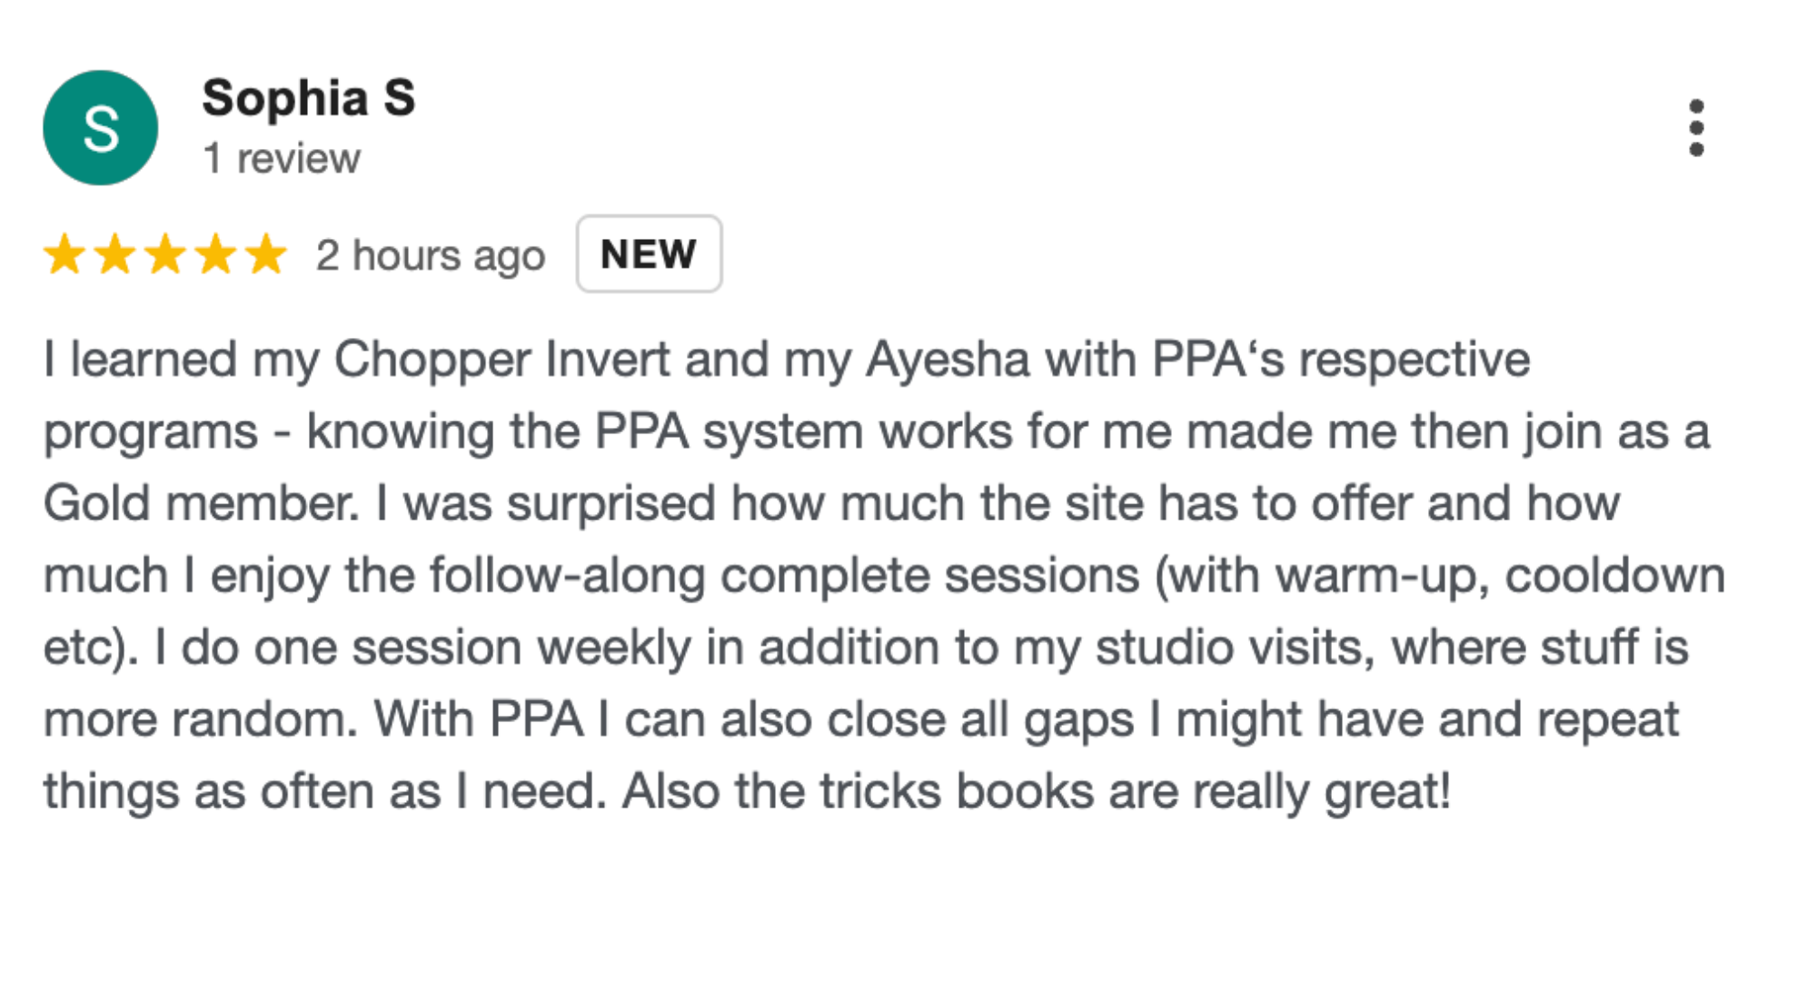Viewport: 1817px width, 981px height.
Task: Click the NEW badge
Action: (649, 254)
